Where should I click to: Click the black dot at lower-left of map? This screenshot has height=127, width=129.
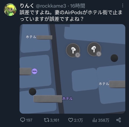click(33, 91)
